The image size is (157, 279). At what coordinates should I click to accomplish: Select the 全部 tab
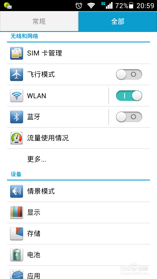(118, 21)
